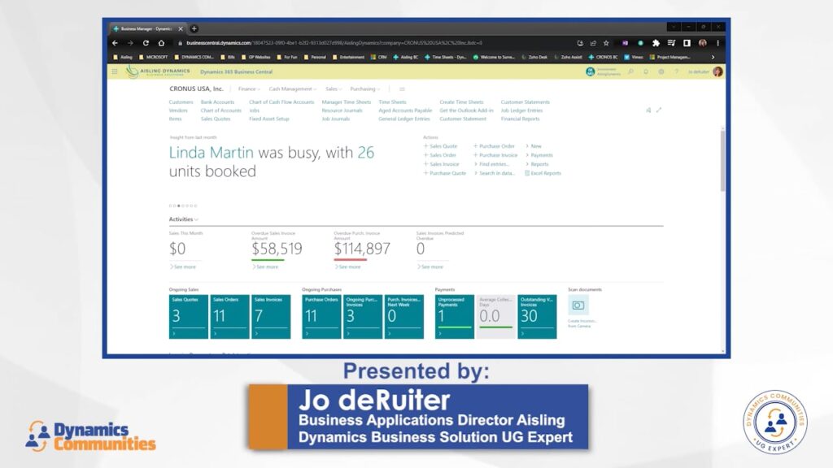Click the Aisling Dynamics logo
Screen dimensions: 833x468
pyautogui.click(x=158, y=71)
